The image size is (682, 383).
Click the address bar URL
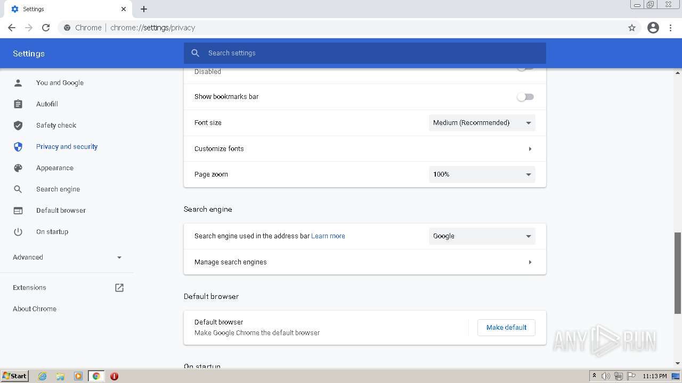[x=152, y=28]
